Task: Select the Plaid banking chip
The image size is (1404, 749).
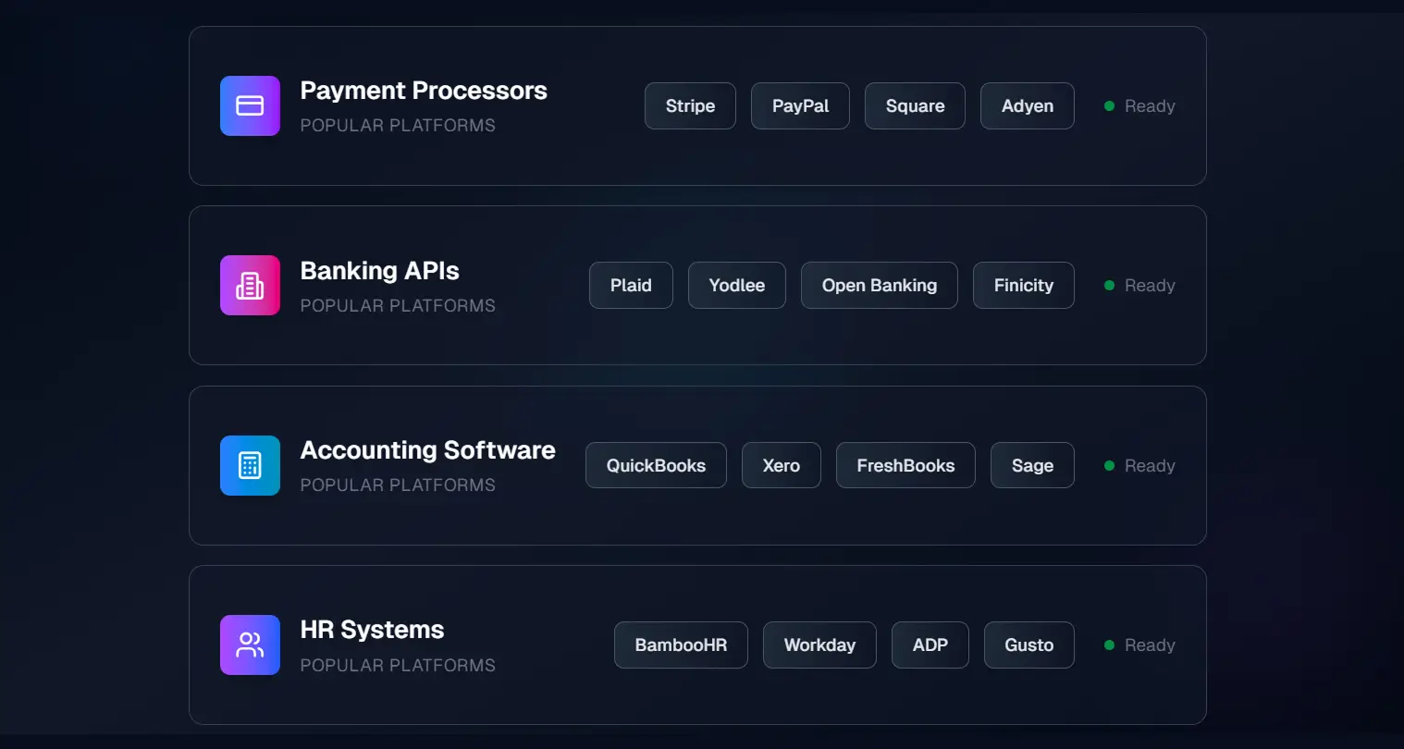Action: (x=631, y=285)
